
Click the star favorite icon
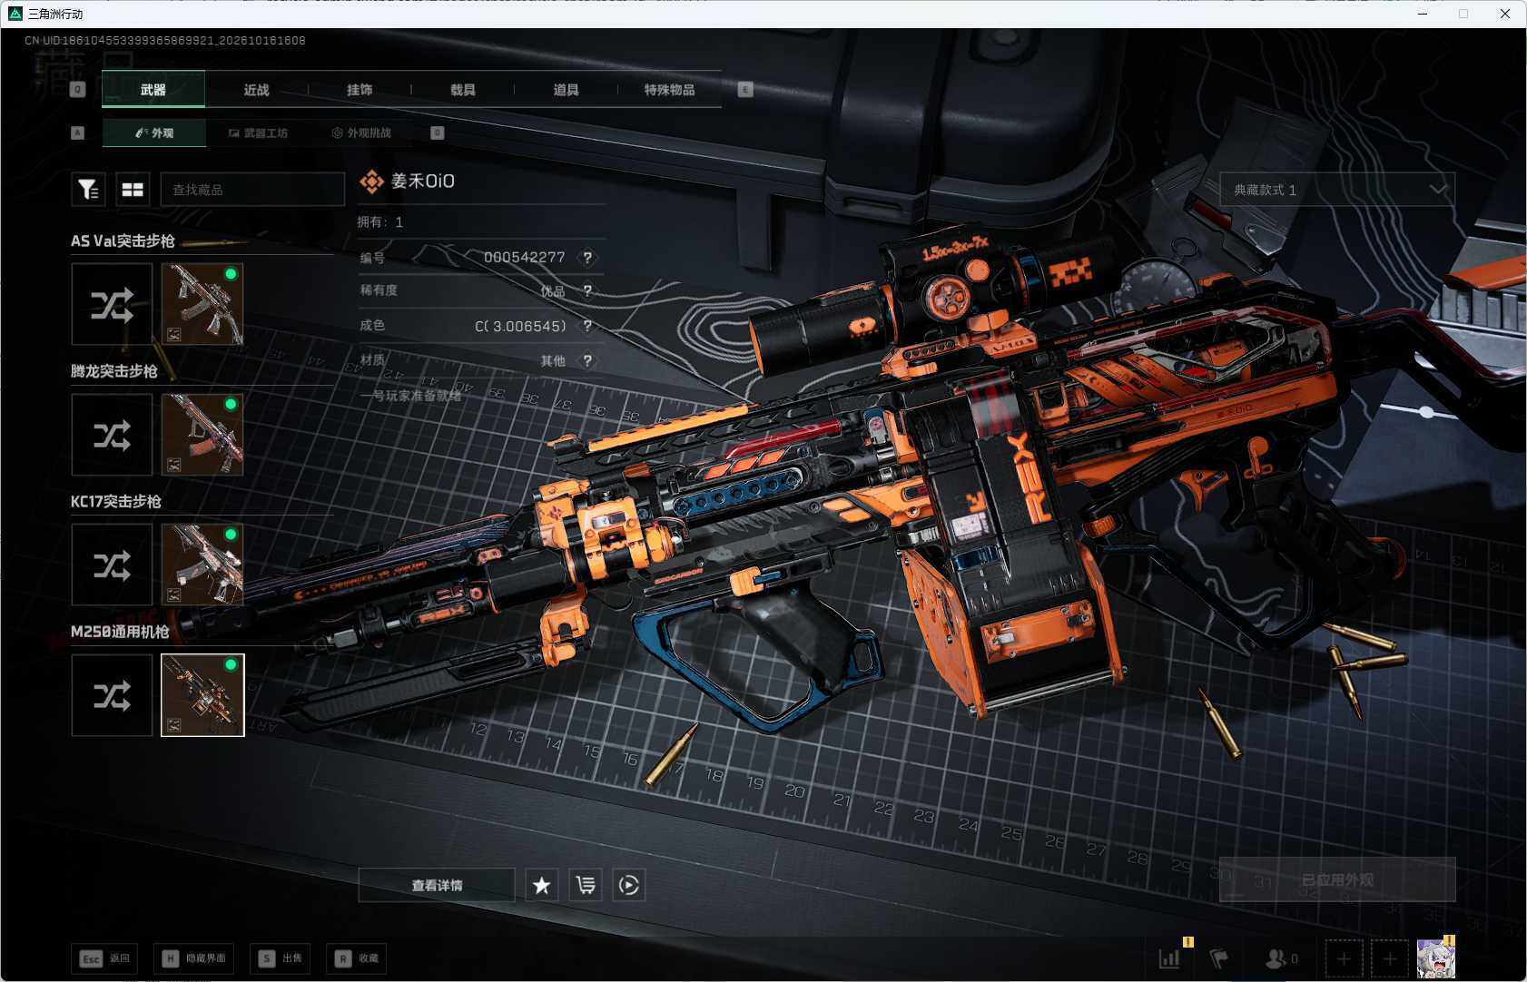[x=542, y=885]
